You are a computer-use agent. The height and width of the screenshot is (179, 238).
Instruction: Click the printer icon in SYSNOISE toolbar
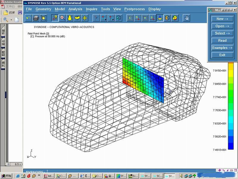point(36,18)
